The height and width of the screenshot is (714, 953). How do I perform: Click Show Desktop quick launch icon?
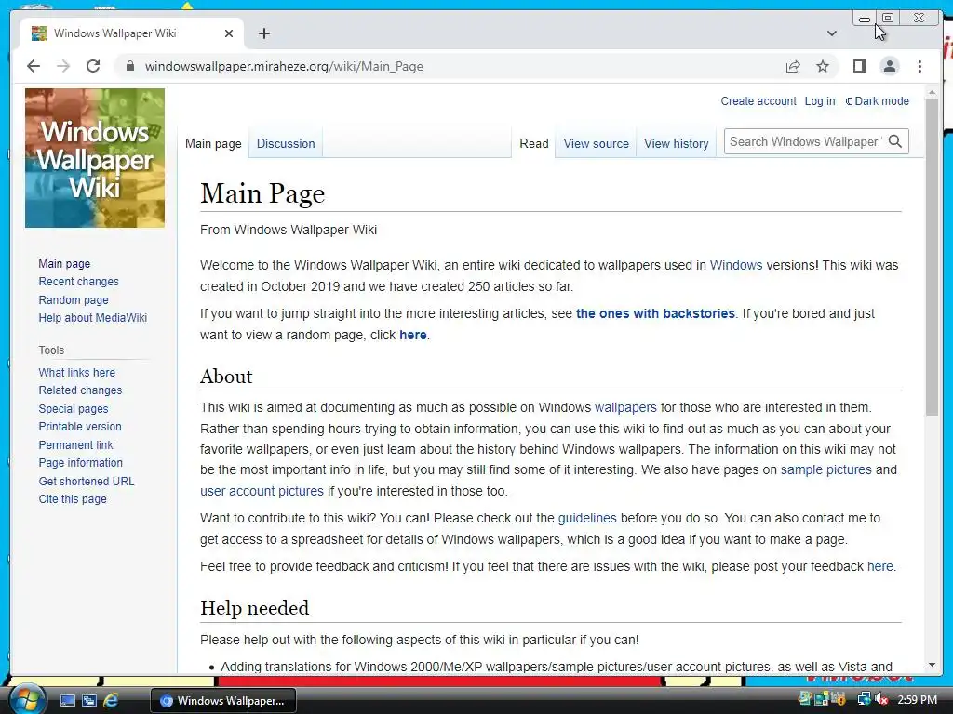(x=67, y=701)
